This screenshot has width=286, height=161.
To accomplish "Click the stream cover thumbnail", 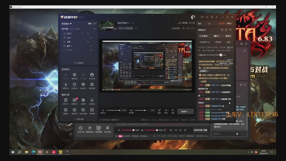I will 108,25.
